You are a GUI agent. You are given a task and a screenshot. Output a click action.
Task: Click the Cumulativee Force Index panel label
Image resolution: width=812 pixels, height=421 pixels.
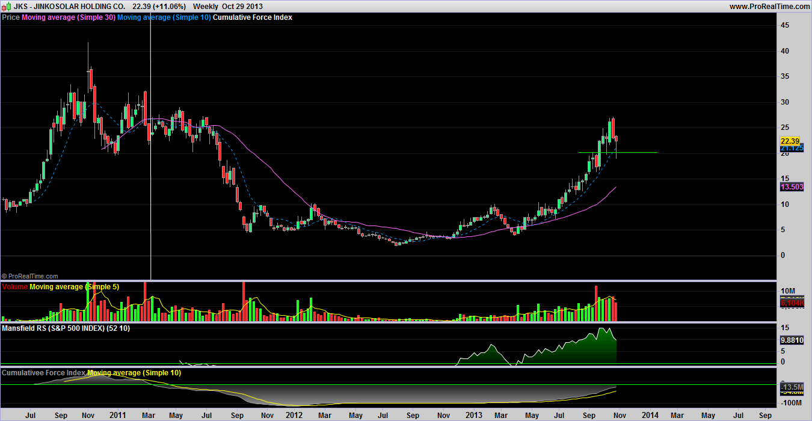click(43, 373)
